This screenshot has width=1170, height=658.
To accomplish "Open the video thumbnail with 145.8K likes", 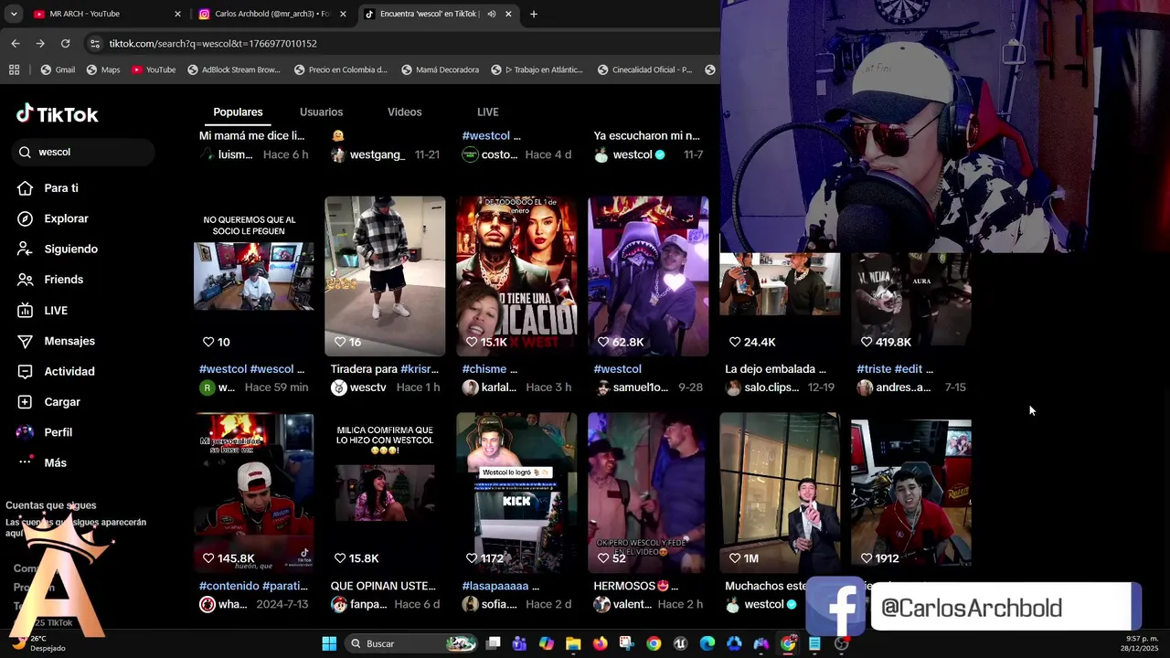I will (253, 493).
